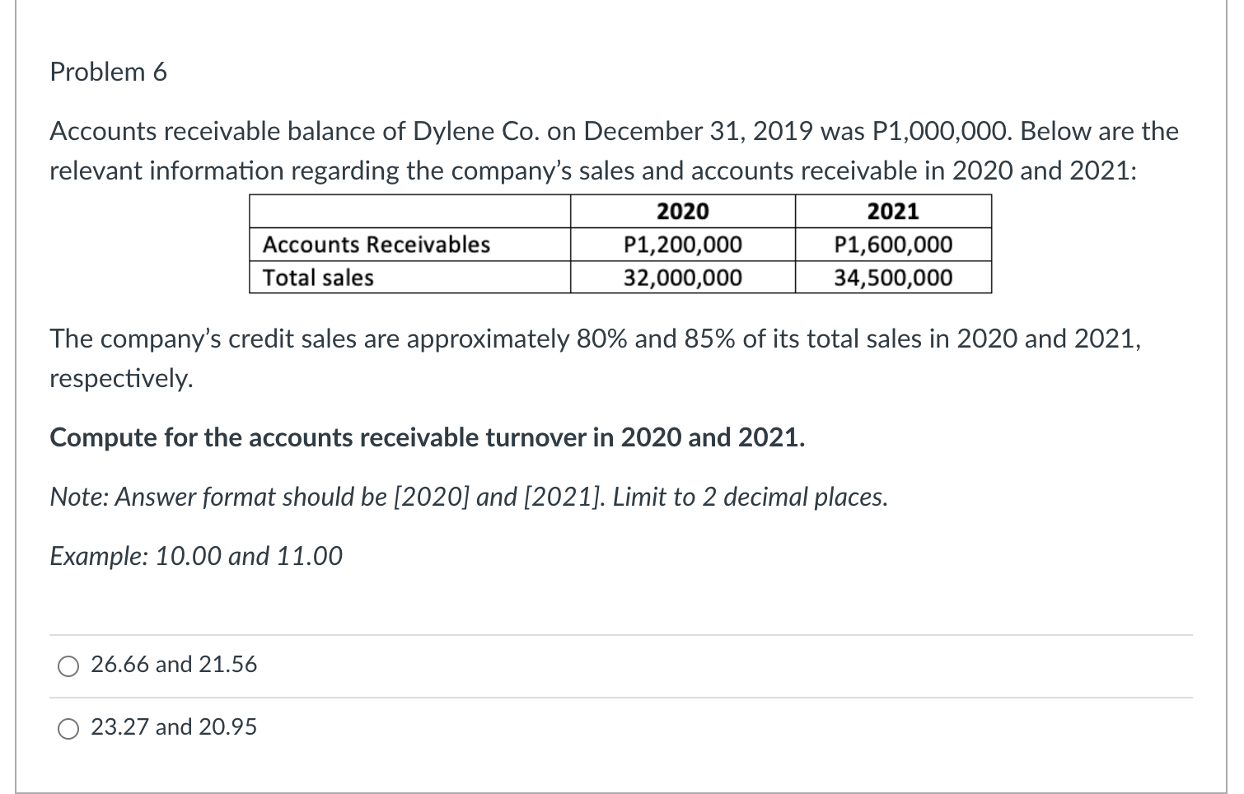1244x794 pixels.
Task: Click 'Accounts receivable balance of Dylene Co.' sentence
Action: [615, 131]
